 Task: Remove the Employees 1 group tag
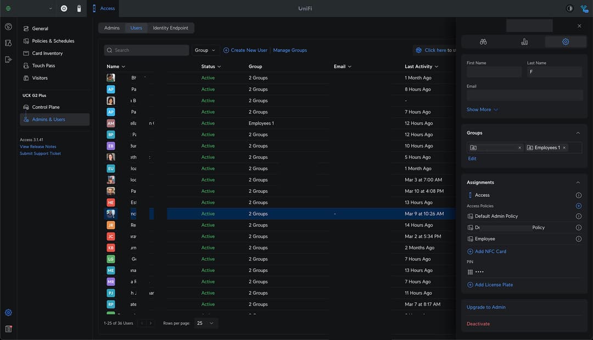coord(564,148)
